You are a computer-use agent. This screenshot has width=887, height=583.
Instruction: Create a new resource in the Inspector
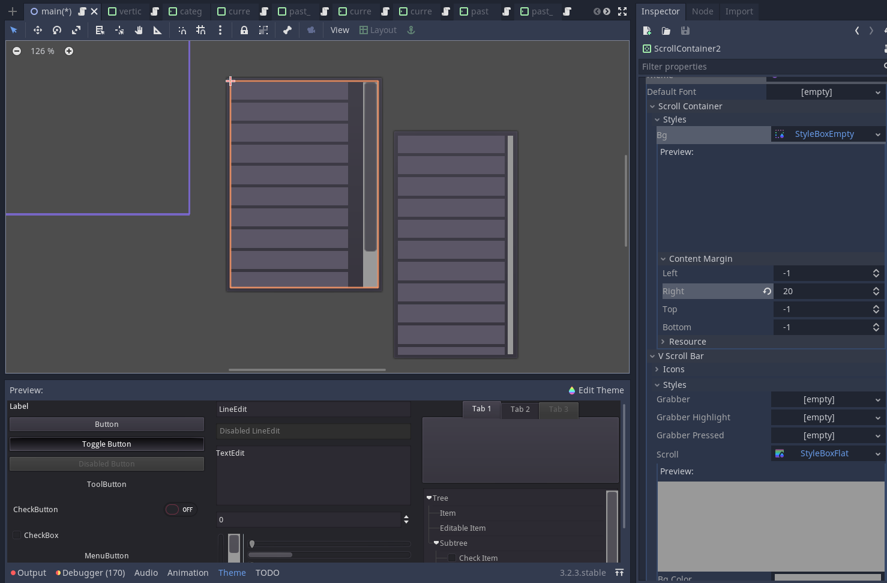pos(647,31)
